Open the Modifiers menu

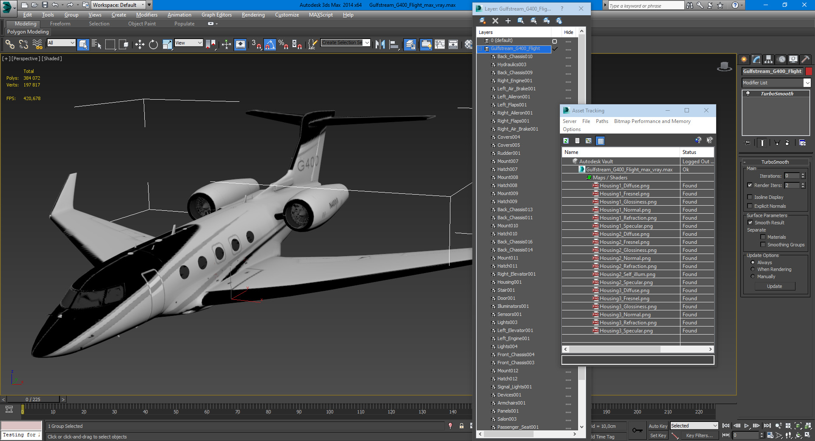pyautogui.click(x=146, y=15)
